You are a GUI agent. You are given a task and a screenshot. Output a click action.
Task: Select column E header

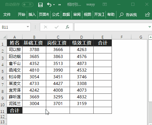point(102,37)
